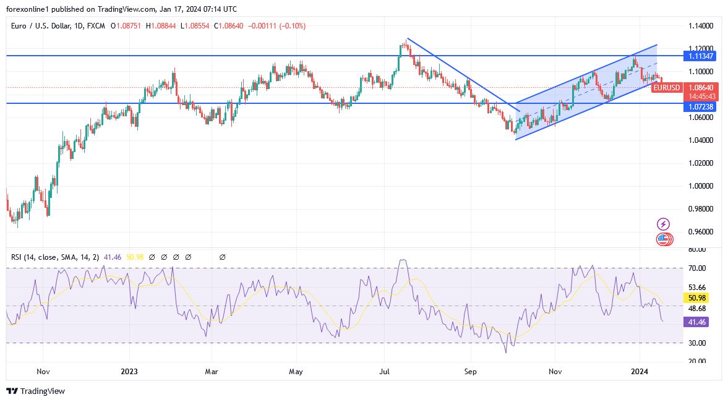Select the yellow 50.98 RSI axis label
Screen dimensions: 728x402
(697, 297)
